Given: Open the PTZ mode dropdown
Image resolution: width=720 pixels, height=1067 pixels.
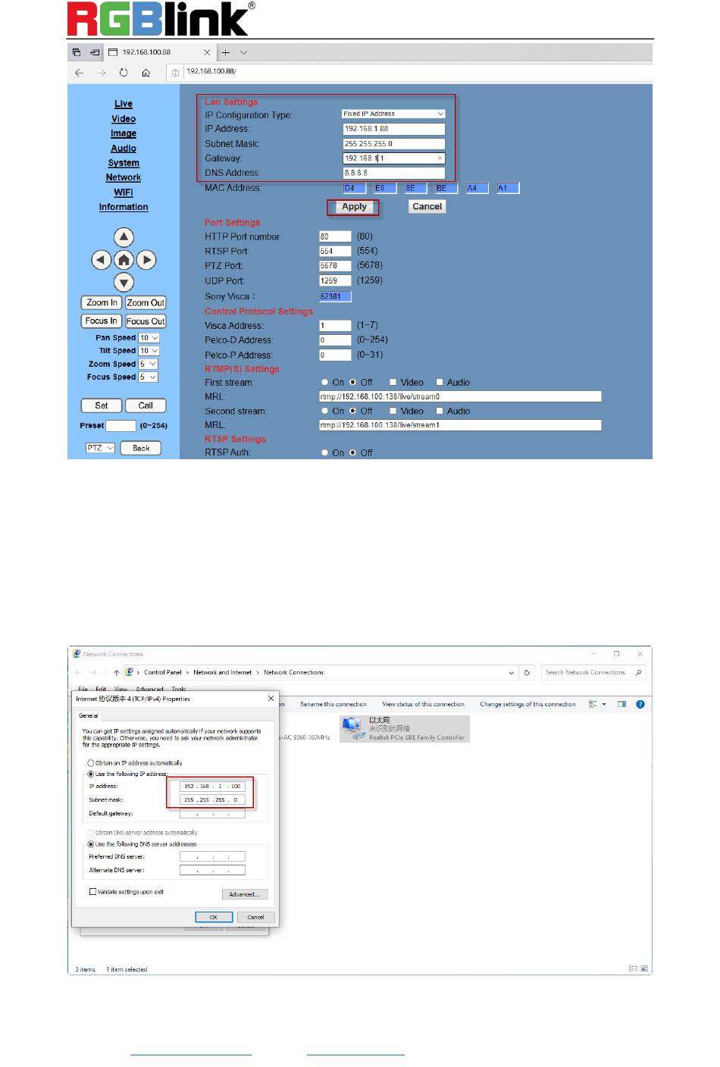Looking at the screenshot, I should tap(100, 448).
